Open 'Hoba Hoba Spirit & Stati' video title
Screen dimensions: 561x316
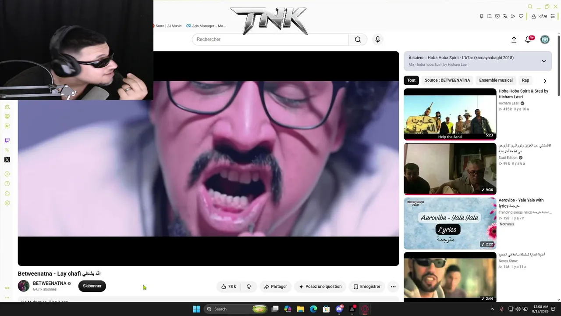coord(523,94)
